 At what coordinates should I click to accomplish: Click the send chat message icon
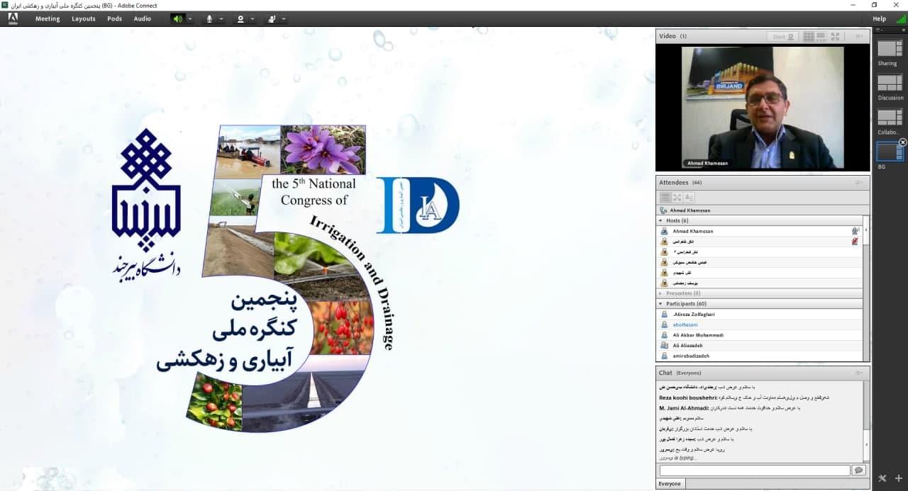pyautogui.click(x=859, y=470)
